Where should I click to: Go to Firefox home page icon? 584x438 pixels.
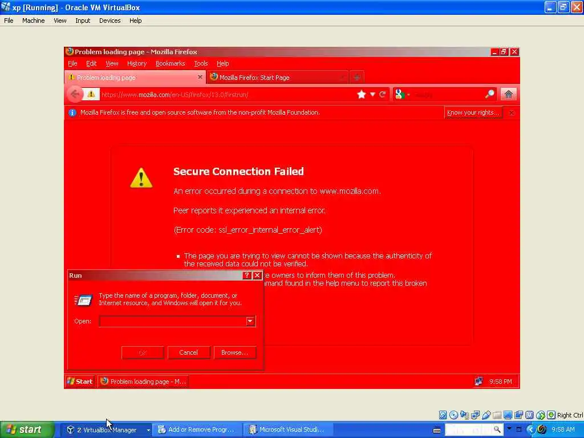[x=508, y=94]
